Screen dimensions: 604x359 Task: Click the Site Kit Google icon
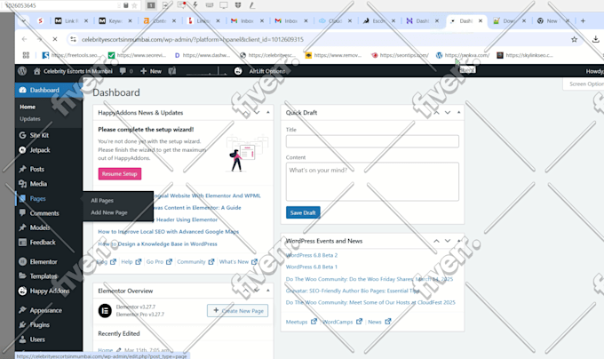click(22, 135)
